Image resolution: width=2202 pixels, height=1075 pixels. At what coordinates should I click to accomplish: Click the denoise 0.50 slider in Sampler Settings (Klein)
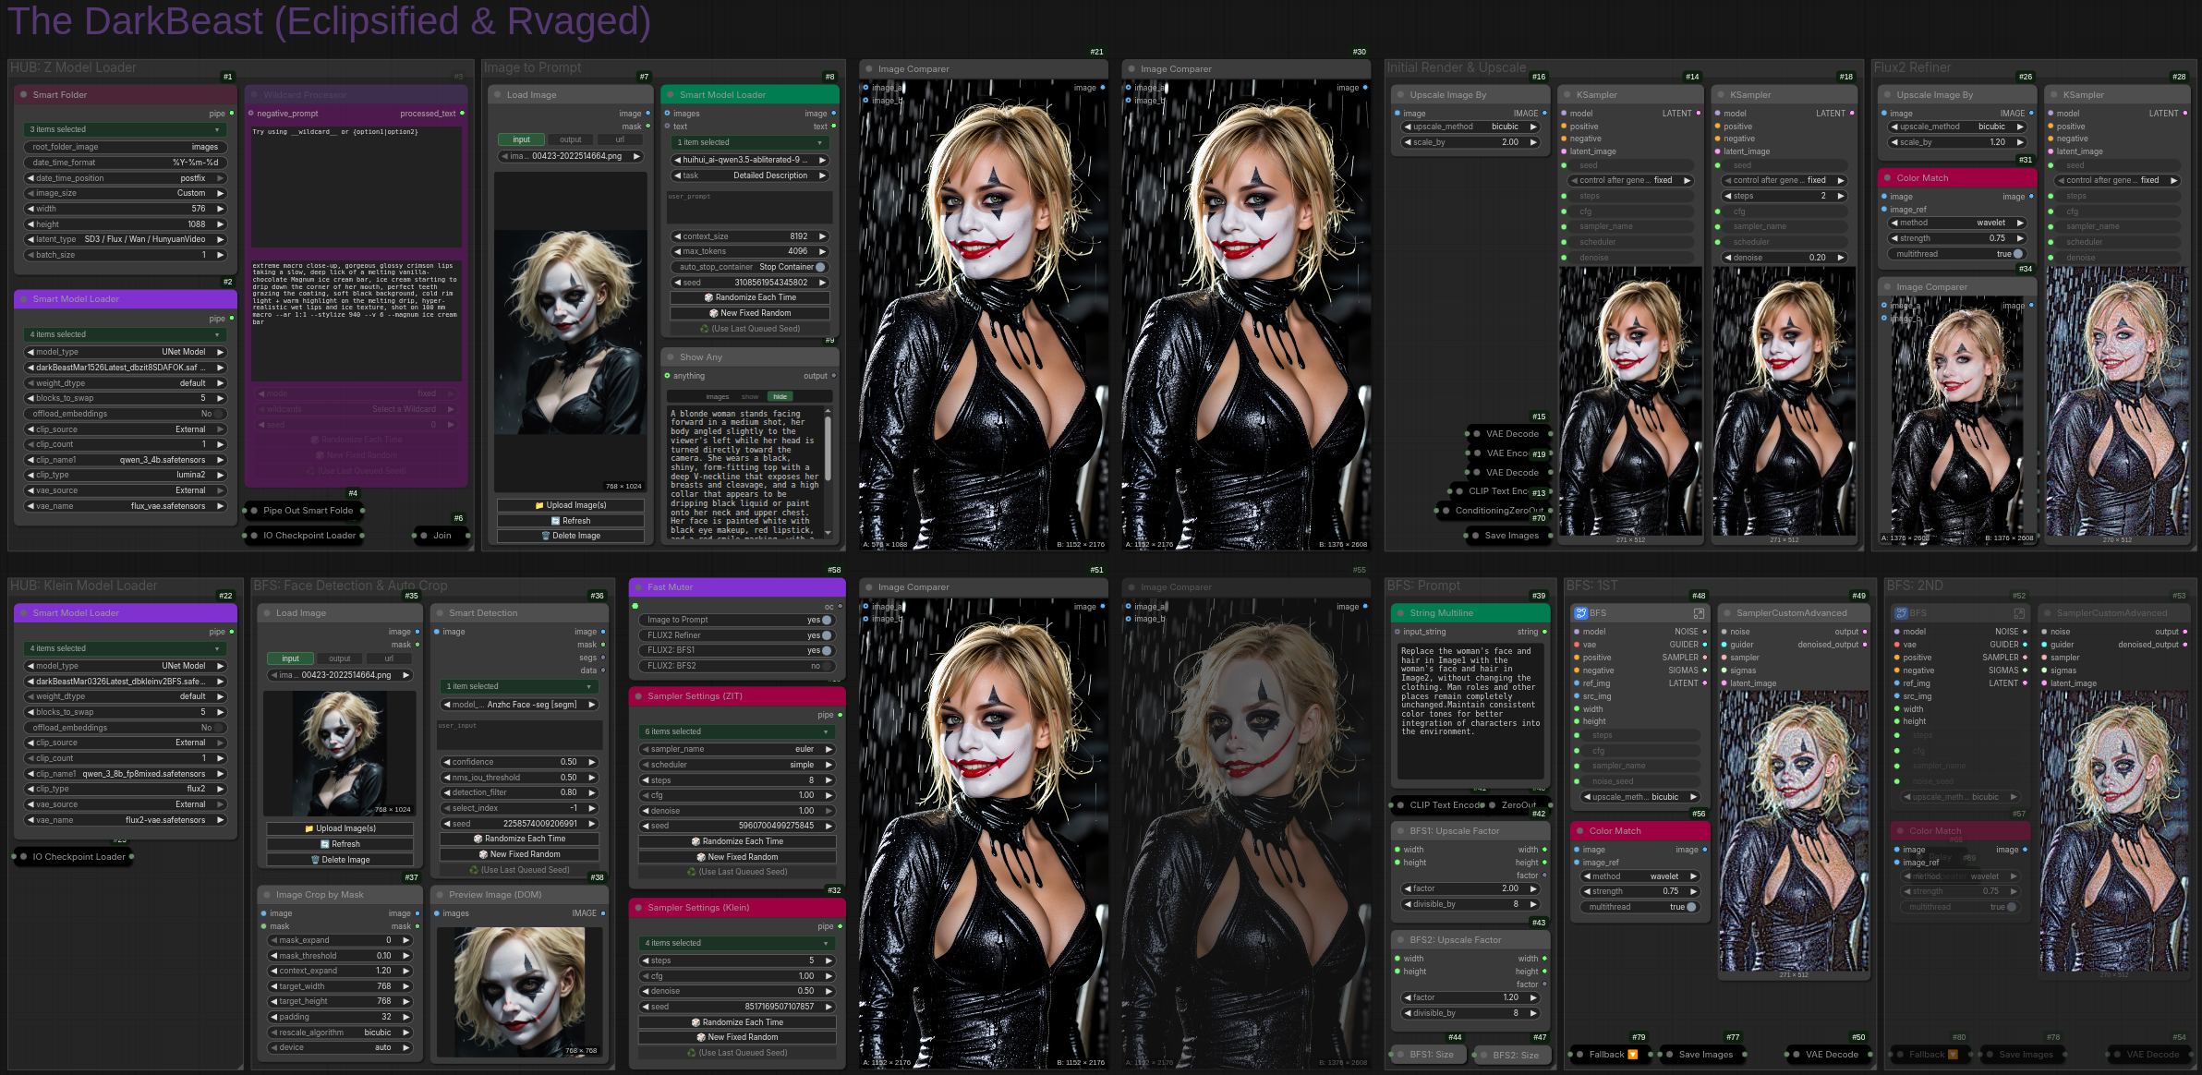point(737,991)
